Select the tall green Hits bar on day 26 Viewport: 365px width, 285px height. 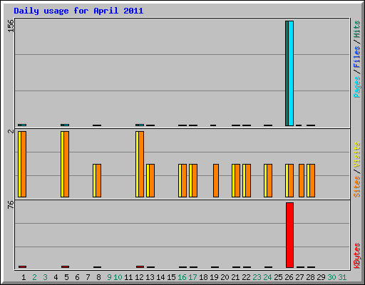[x=287, y=73]
